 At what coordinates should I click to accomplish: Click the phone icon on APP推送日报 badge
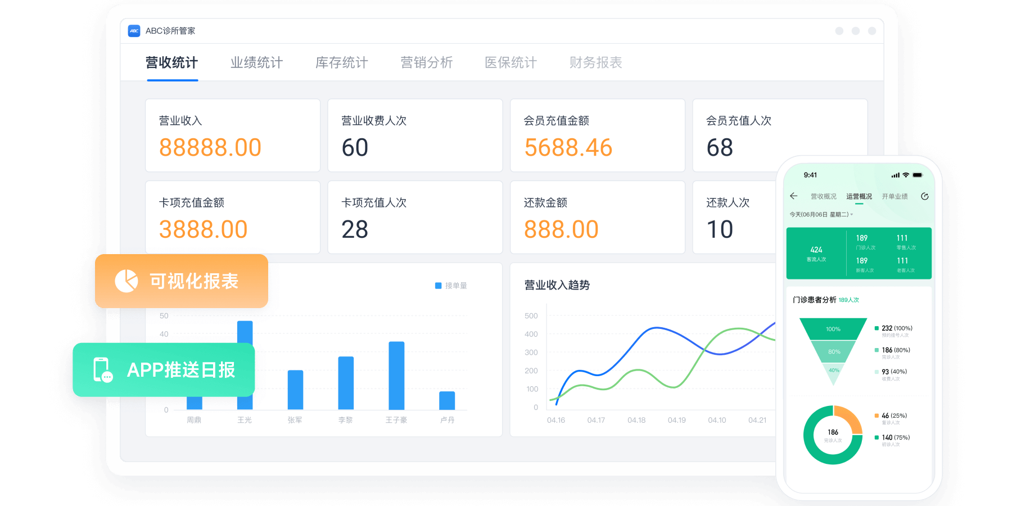[102, 370]
